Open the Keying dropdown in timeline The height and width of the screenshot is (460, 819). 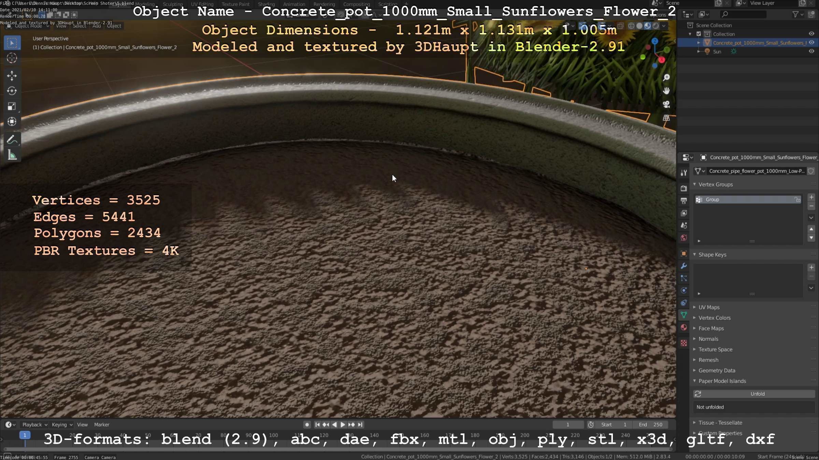(x=62, y=425)
